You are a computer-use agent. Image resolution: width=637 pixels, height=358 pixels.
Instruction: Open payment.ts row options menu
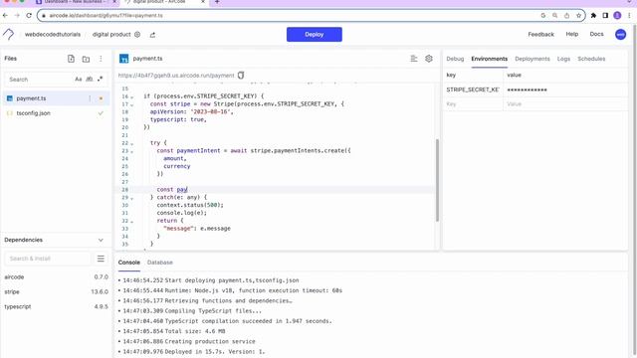coord(90,98)
